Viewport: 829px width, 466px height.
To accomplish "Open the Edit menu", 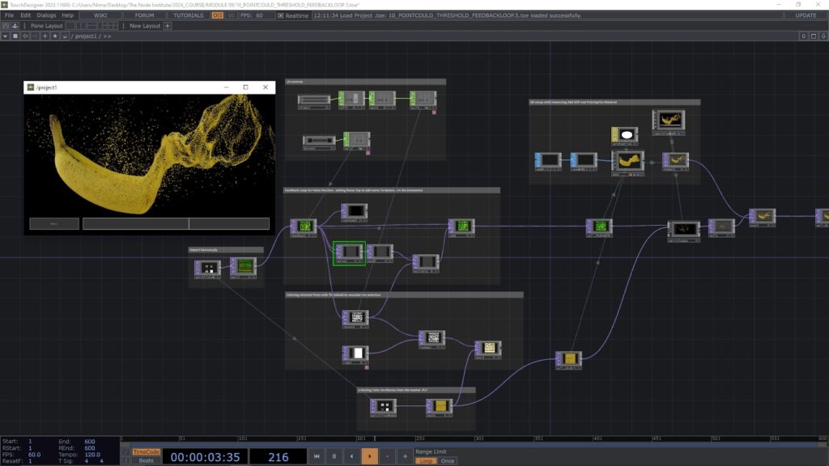I will (26, 15).
